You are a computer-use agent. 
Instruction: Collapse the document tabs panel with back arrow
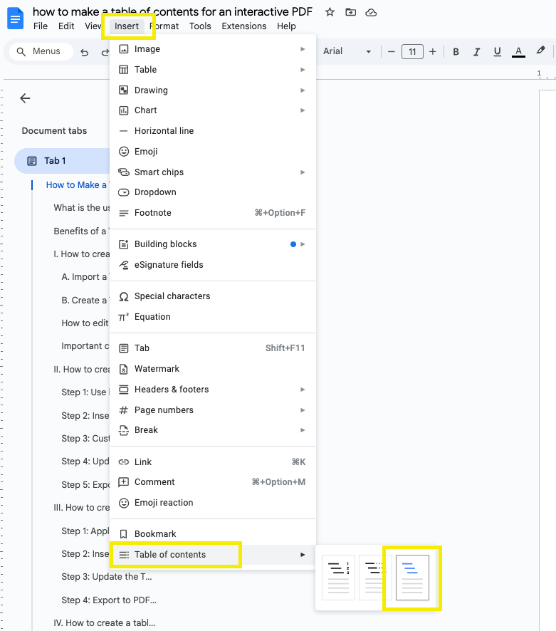click(25, 98)
